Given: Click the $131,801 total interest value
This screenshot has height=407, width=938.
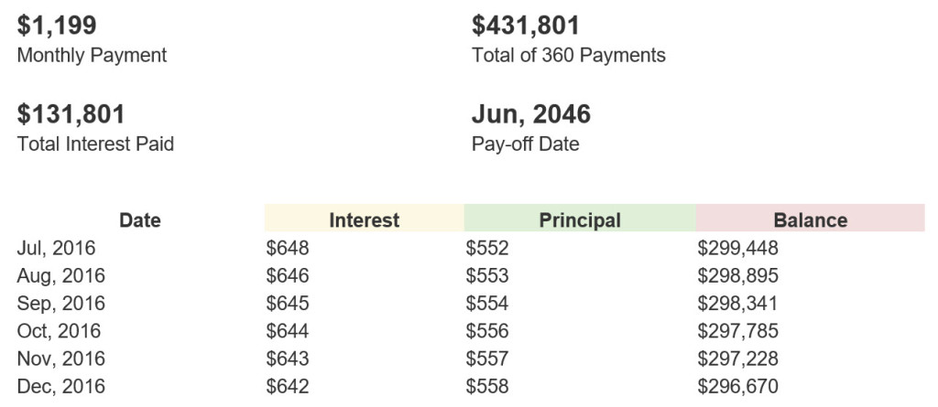Looking at the screenshot, I should point(71,114).
